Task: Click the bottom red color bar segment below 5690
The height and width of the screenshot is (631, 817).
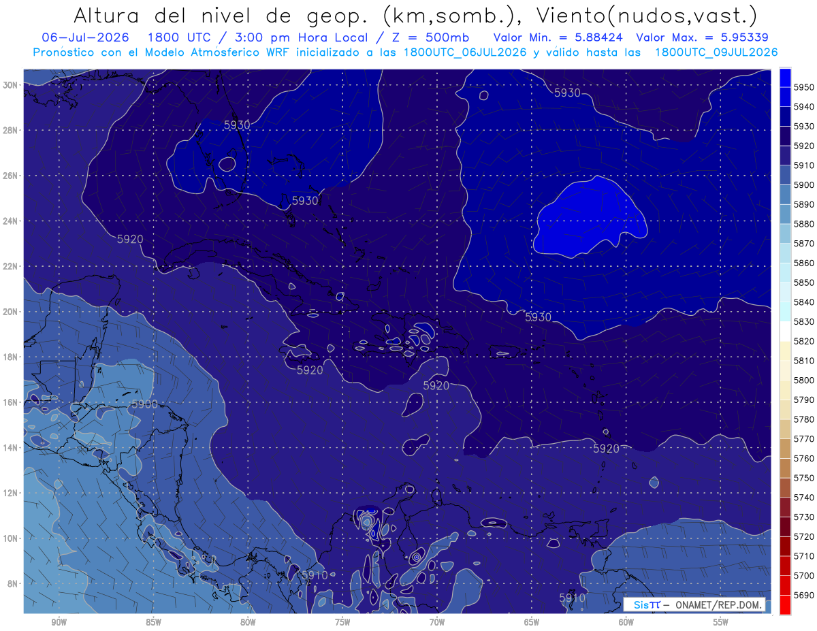Action: pyautogui.click(x=785, y=605)
